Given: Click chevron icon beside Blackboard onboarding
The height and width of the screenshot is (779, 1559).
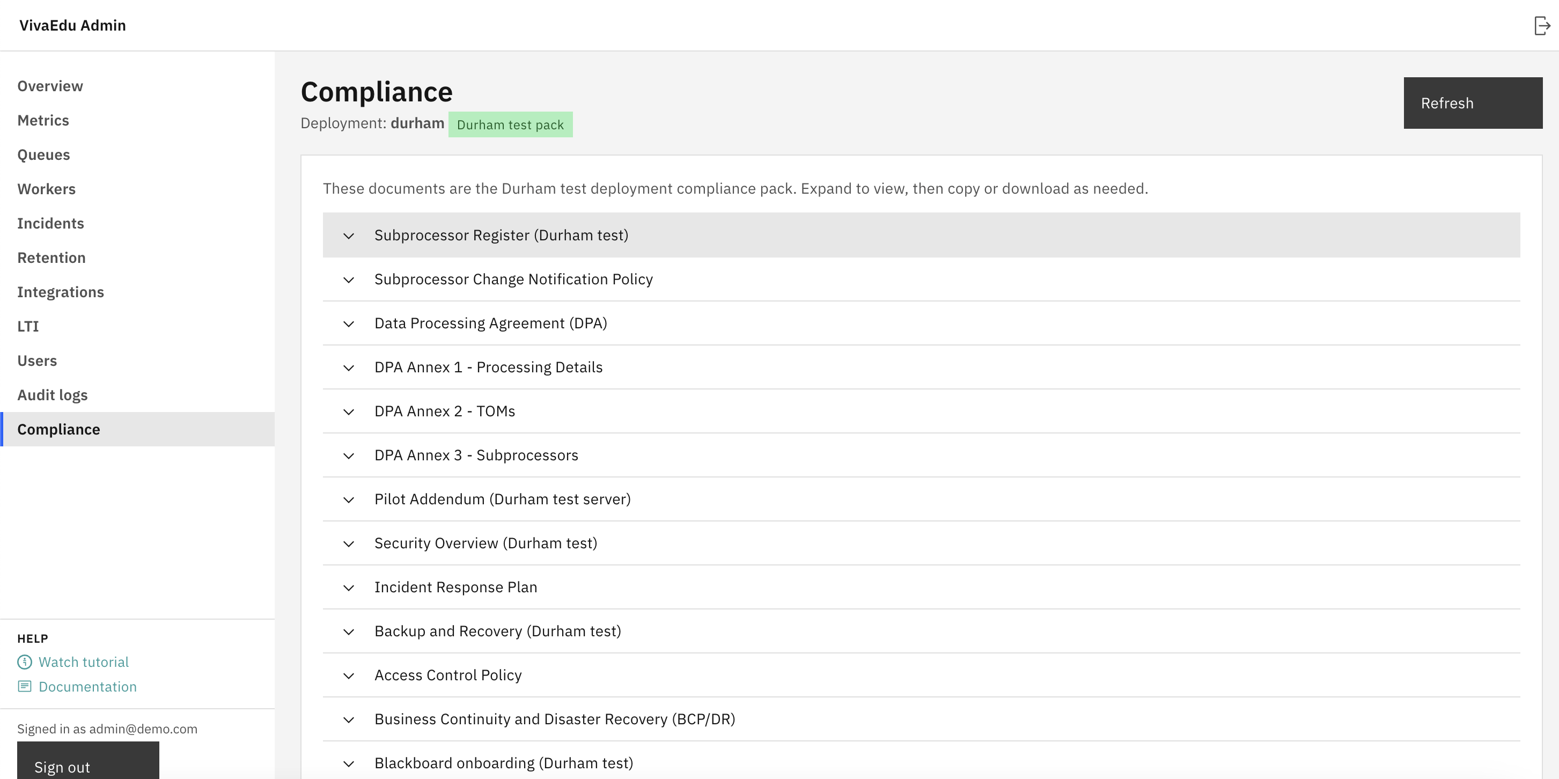Looking at the screenshot, I should pyautogui.click(x=349, y=763).
